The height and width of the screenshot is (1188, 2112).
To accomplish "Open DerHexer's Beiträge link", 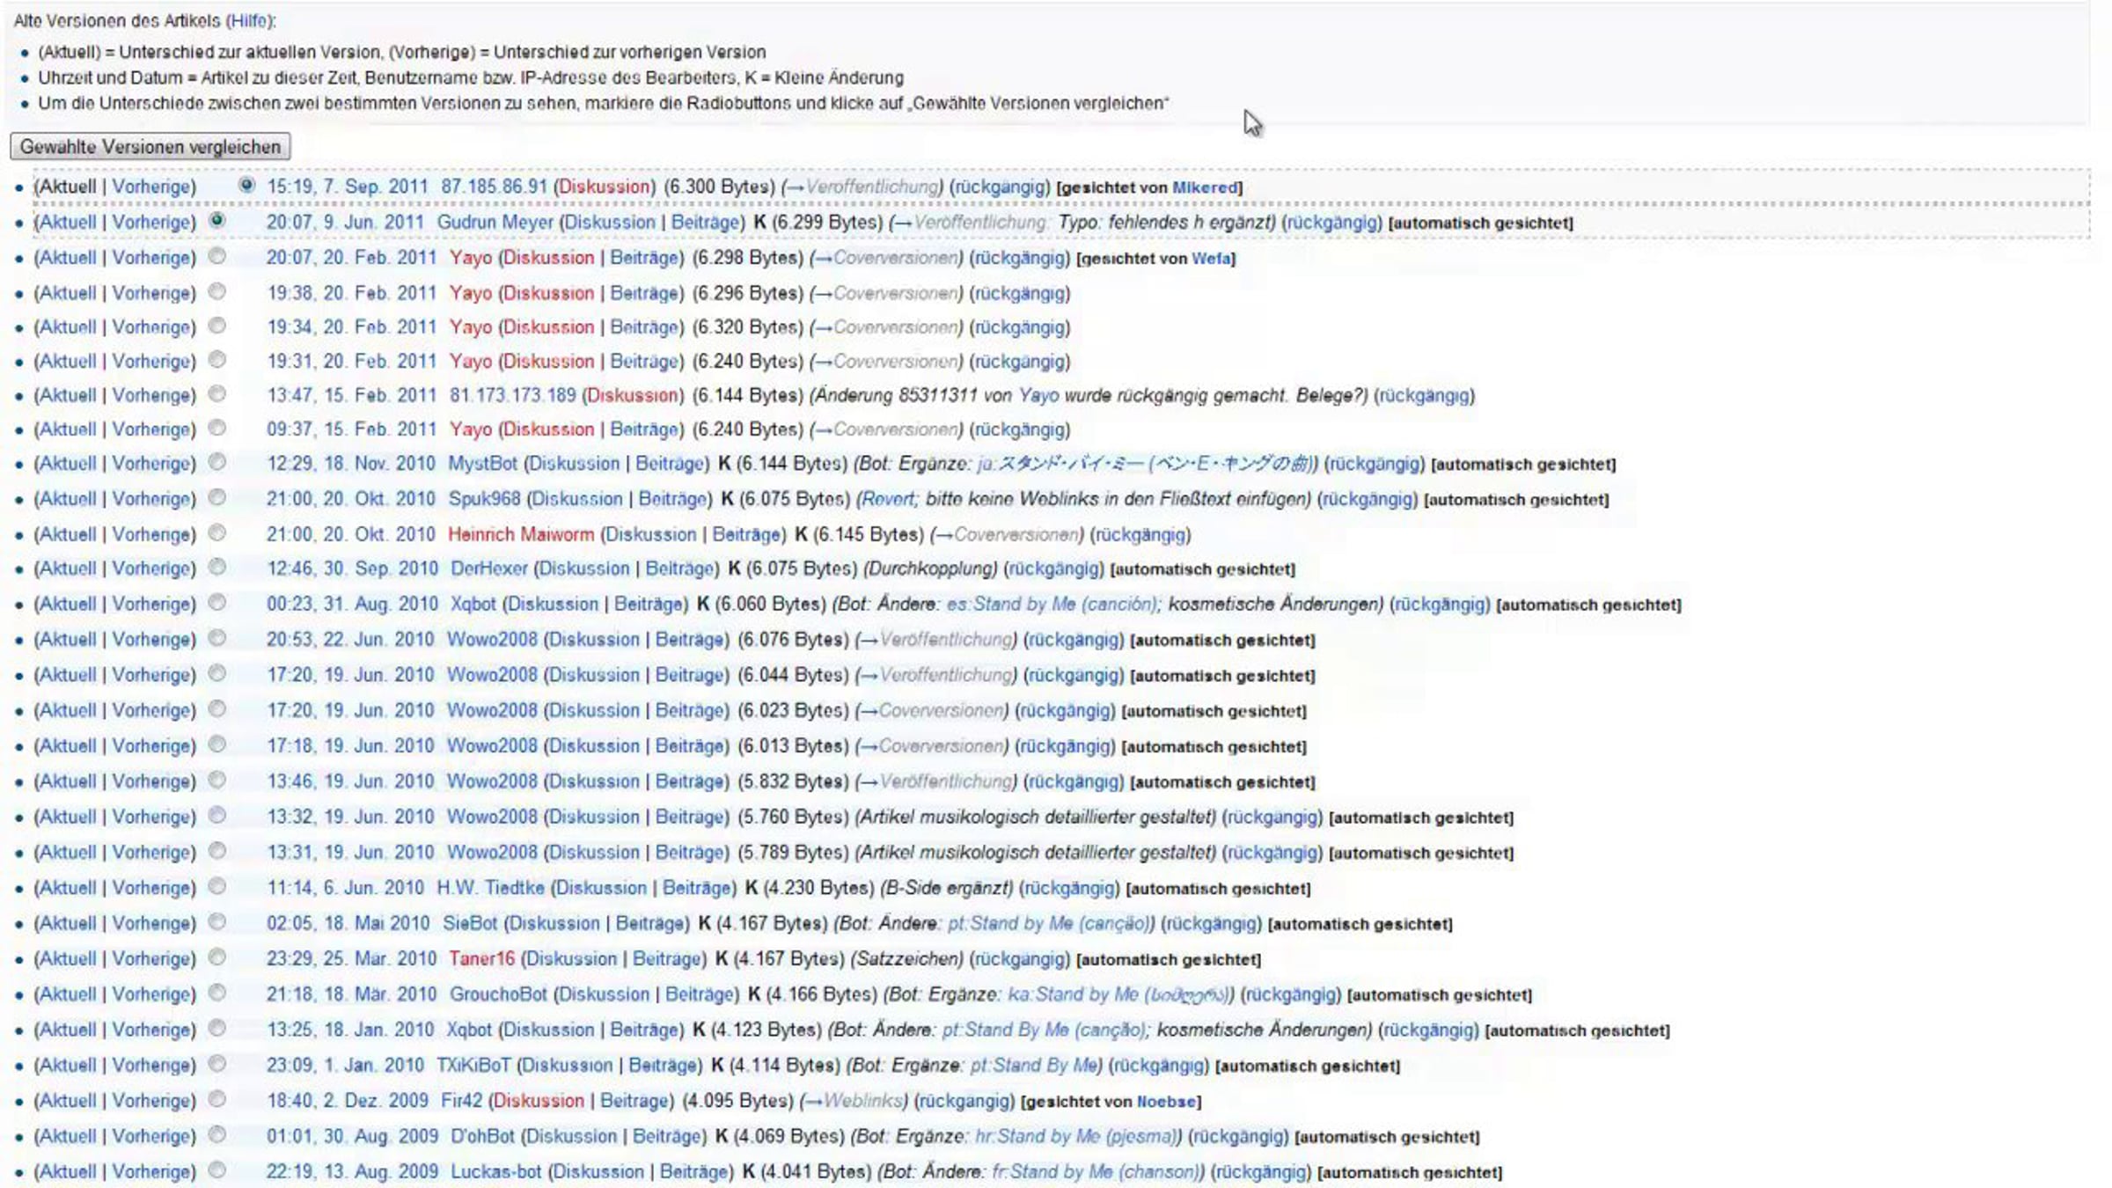I will pos(680,568).
